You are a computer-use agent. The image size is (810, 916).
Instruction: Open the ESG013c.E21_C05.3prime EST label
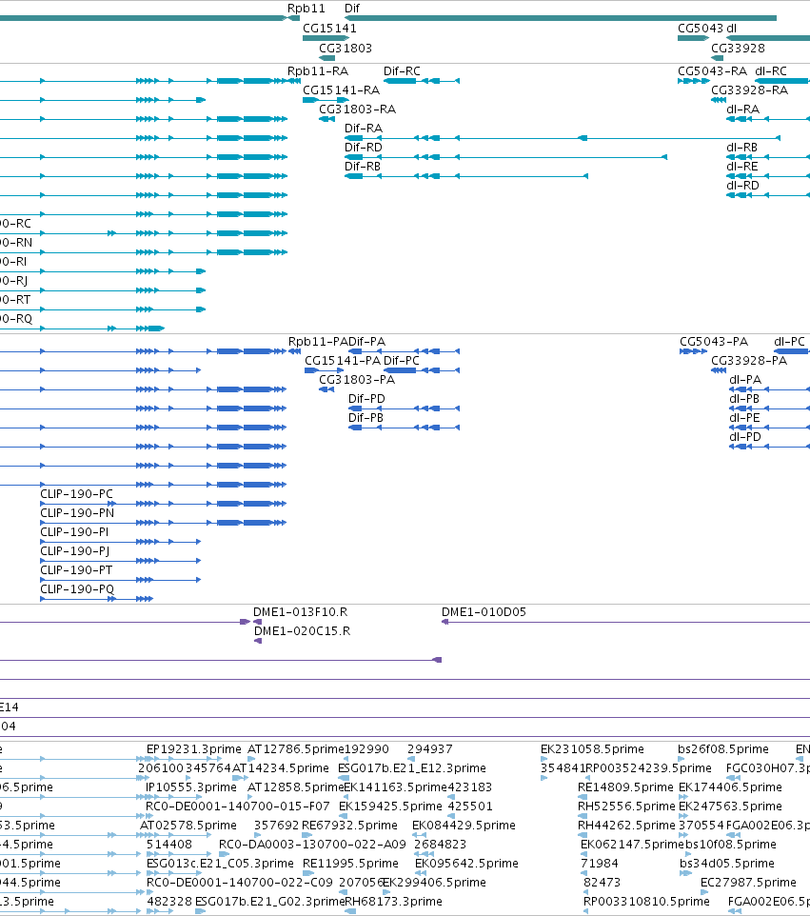(220, 864)
